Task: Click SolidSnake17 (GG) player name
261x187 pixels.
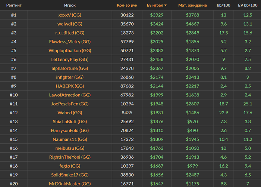Action: click(x=70, y=175)
